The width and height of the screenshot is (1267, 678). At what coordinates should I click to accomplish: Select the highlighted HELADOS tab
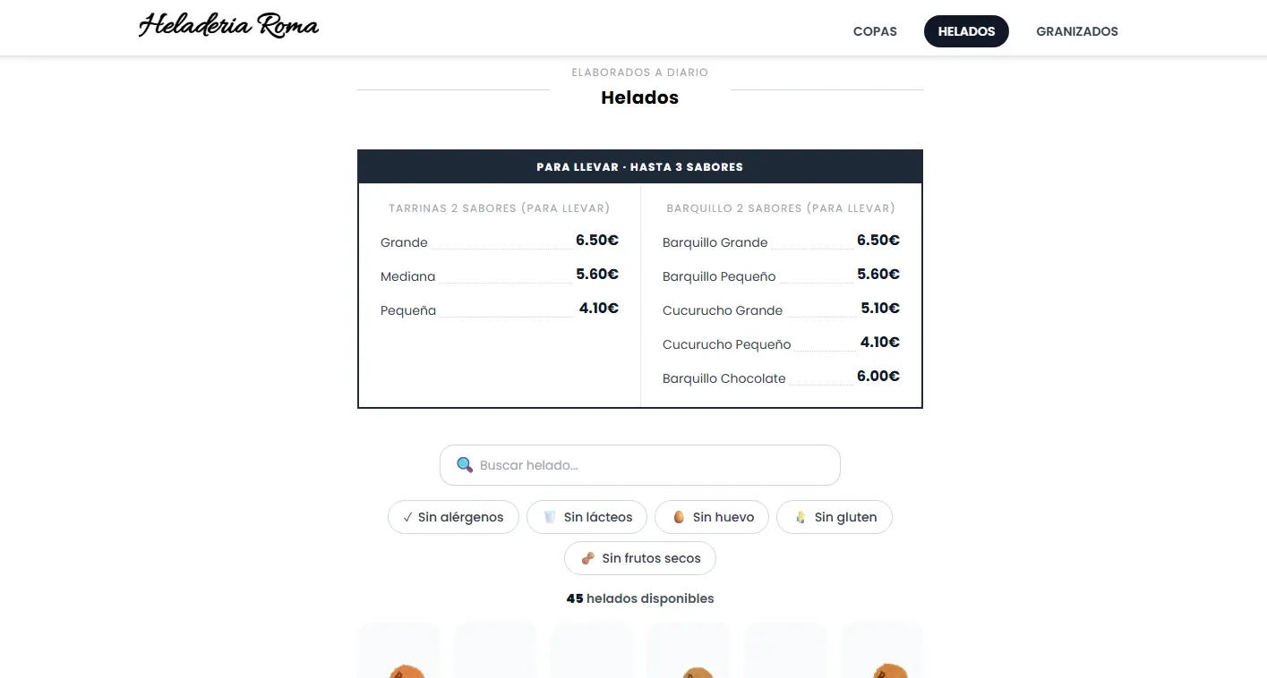966,31
